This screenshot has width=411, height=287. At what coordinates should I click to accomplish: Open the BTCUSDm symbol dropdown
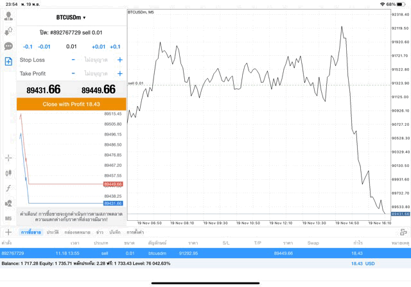pos(71,17)
